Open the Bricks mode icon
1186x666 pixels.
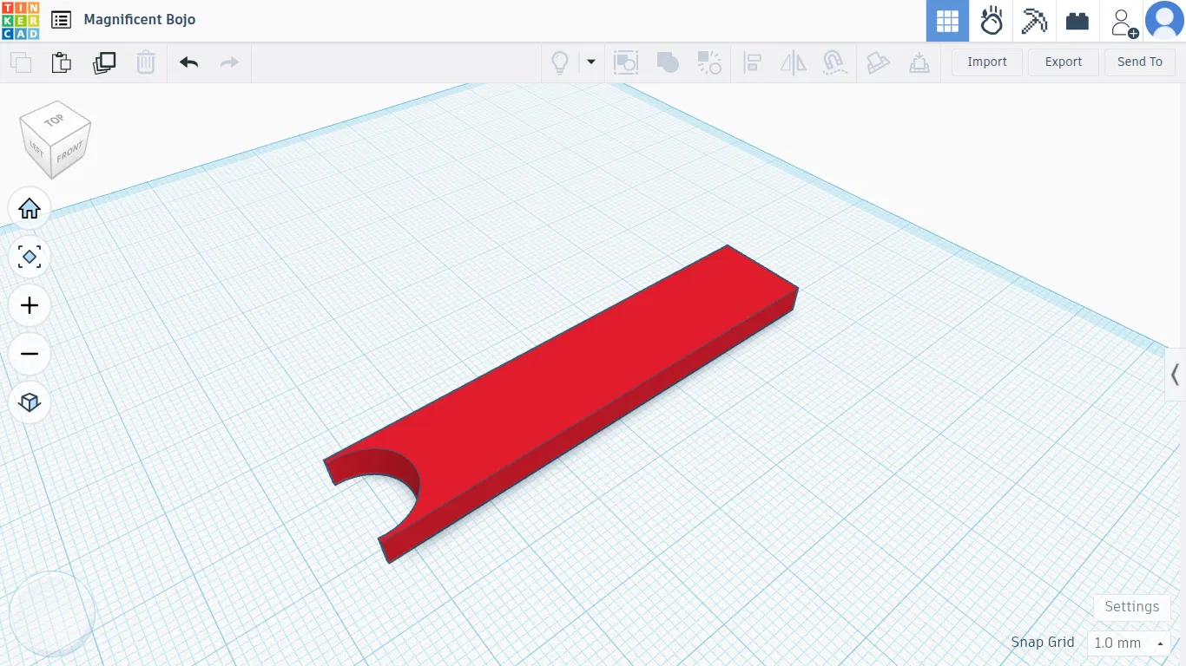tap(1077, 21)
